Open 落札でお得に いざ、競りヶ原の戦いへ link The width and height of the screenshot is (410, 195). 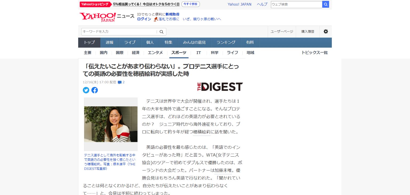point(190,19)
